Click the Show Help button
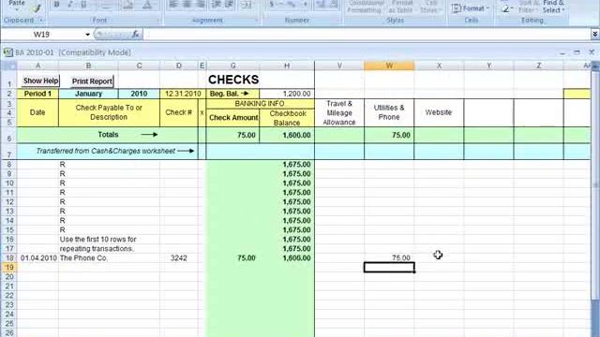 40,81
